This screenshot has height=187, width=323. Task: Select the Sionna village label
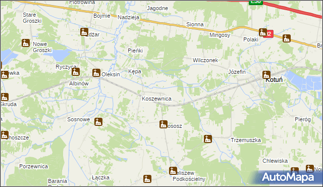point(195,24)
